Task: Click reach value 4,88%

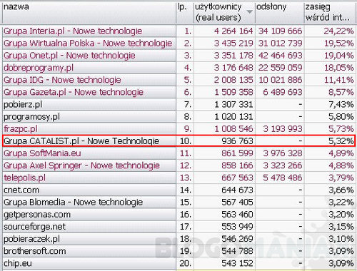Action: pyautogui.click(x=341, y=165)
